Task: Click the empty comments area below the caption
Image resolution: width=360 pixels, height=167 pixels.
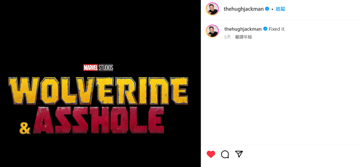Action: point(280,93)
